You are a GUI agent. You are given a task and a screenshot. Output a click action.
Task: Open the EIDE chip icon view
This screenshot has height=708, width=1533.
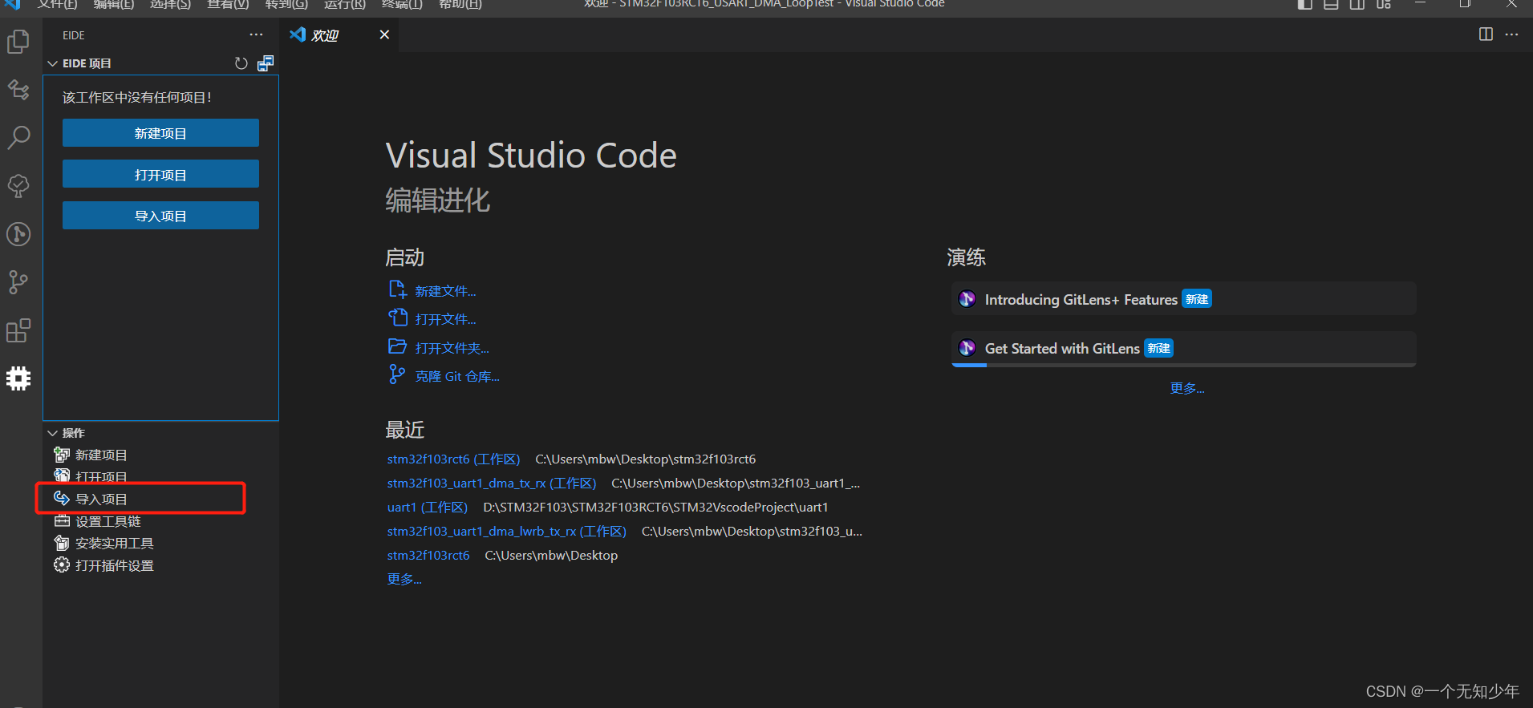[x=18, y=378]
